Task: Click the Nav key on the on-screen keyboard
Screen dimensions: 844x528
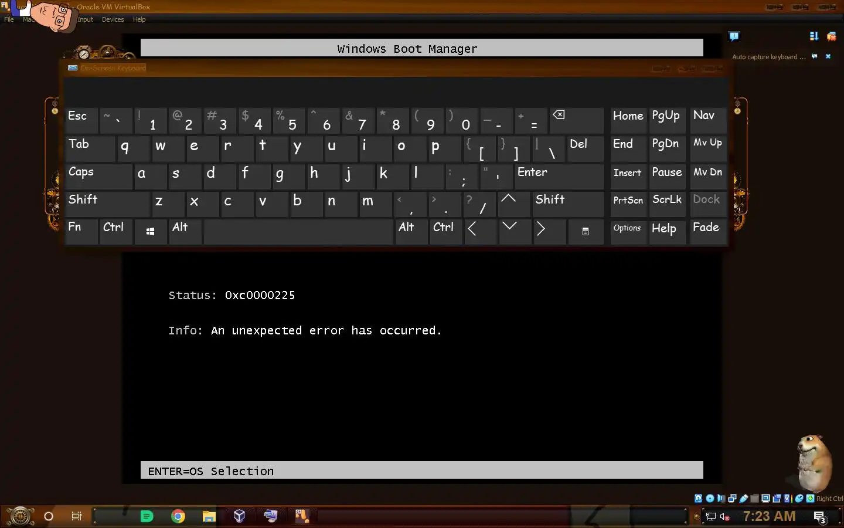Action: point(708,120)
